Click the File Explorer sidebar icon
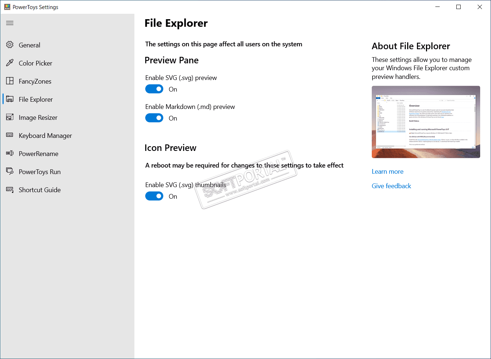This screenshot has width=491, height=359. 10,99
